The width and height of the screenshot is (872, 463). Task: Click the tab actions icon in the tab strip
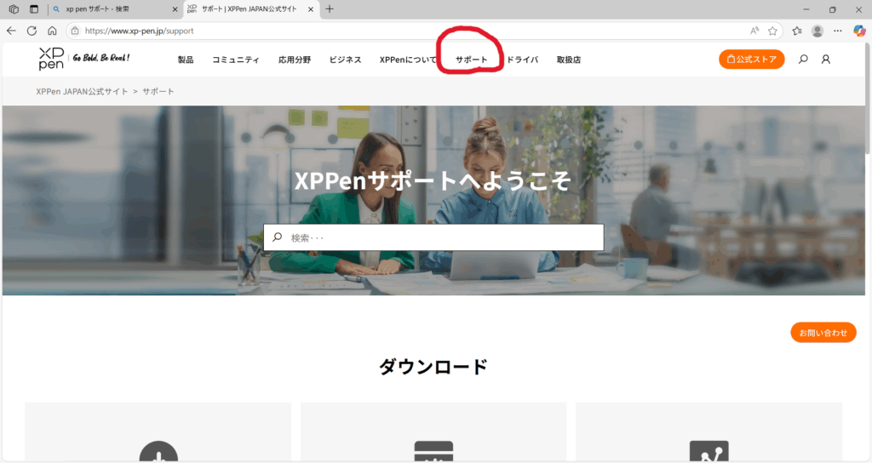point(34,9)
